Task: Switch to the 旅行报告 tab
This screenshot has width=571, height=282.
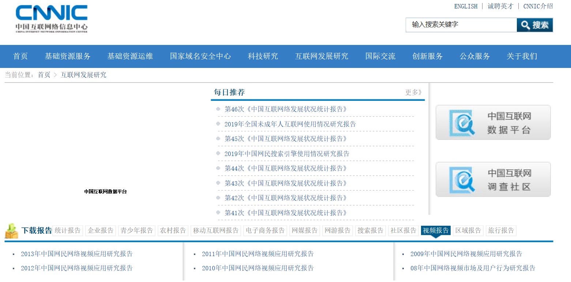Action: click(501, 230)
